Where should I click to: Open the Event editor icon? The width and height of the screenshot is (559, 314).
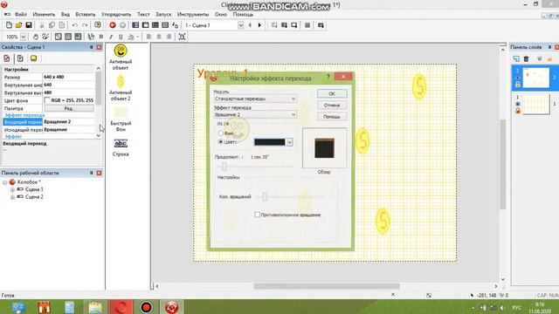[155, 25]
